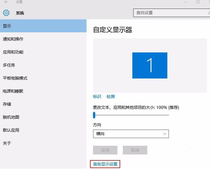Click the 查找设置 search field
Viewport: 210px width, 169px height.
172,13
